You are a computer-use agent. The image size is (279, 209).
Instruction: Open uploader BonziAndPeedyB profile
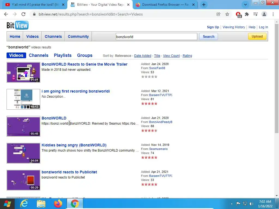(160, 122)
